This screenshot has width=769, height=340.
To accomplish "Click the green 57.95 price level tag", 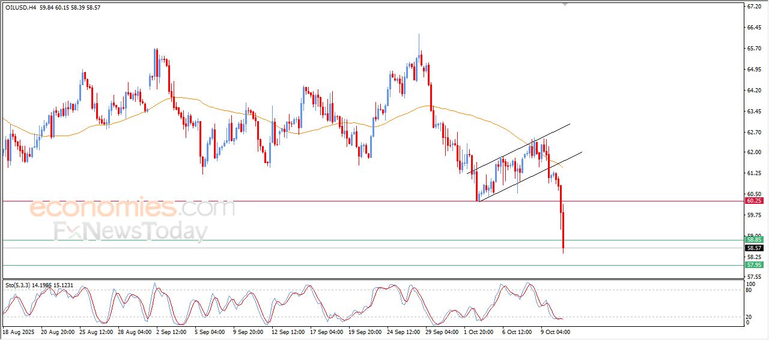I will tap(754, 264).
